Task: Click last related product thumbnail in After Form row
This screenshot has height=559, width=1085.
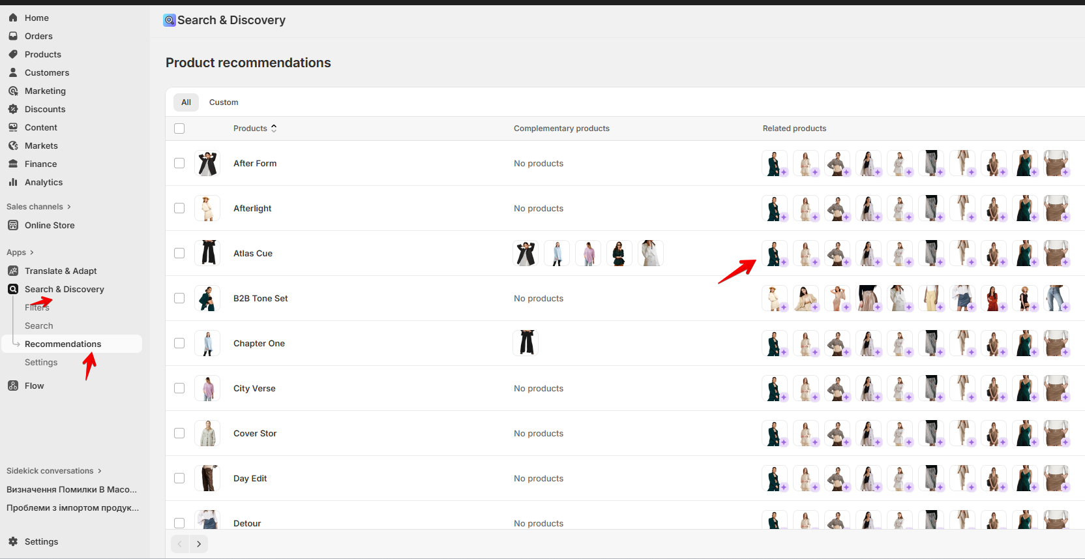Action: click(1056, 163)
